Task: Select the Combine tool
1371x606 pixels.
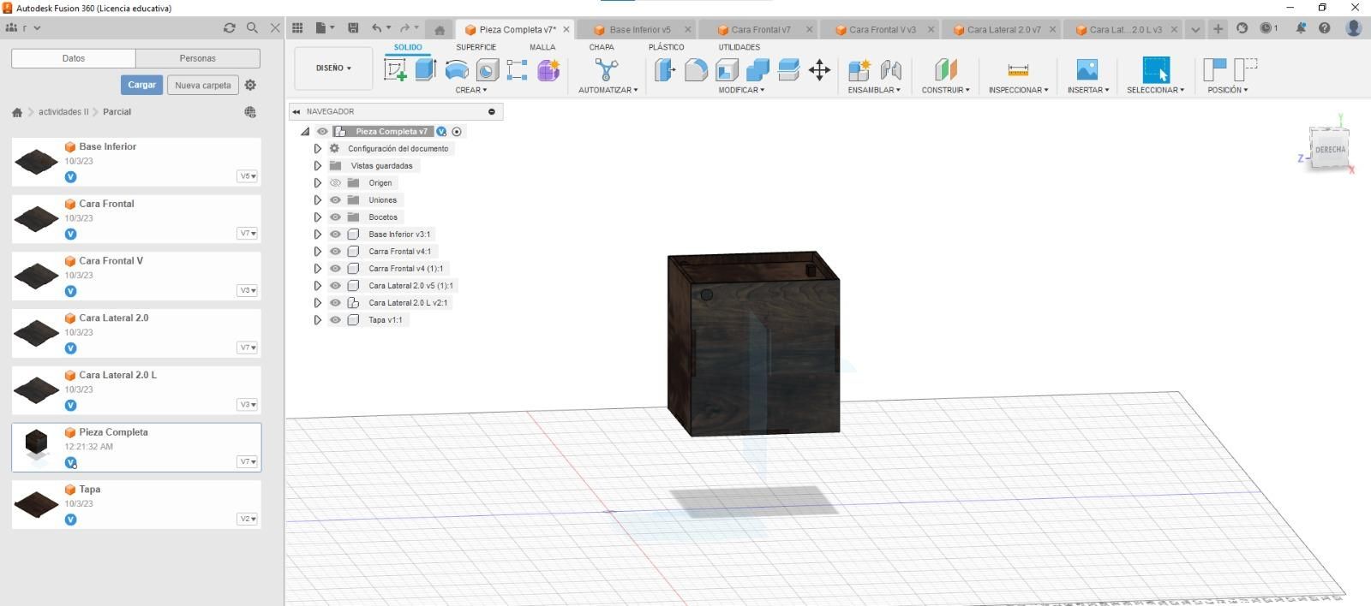Action: (x=757, y=69)
